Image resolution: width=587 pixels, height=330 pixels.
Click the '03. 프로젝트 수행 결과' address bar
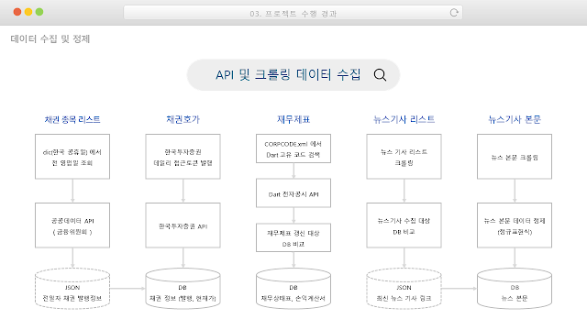click(x=293, y=13)
